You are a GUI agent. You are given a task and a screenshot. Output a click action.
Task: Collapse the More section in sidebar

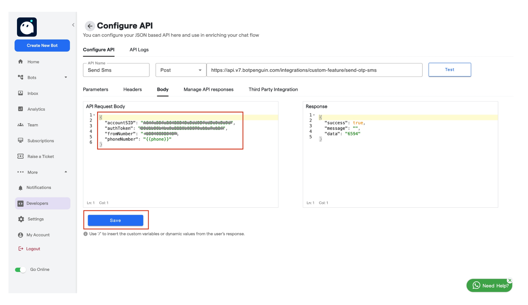pyautogui.click(x=66, y=172)
